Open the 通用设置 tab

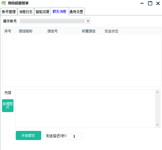(x=76, y=11)
